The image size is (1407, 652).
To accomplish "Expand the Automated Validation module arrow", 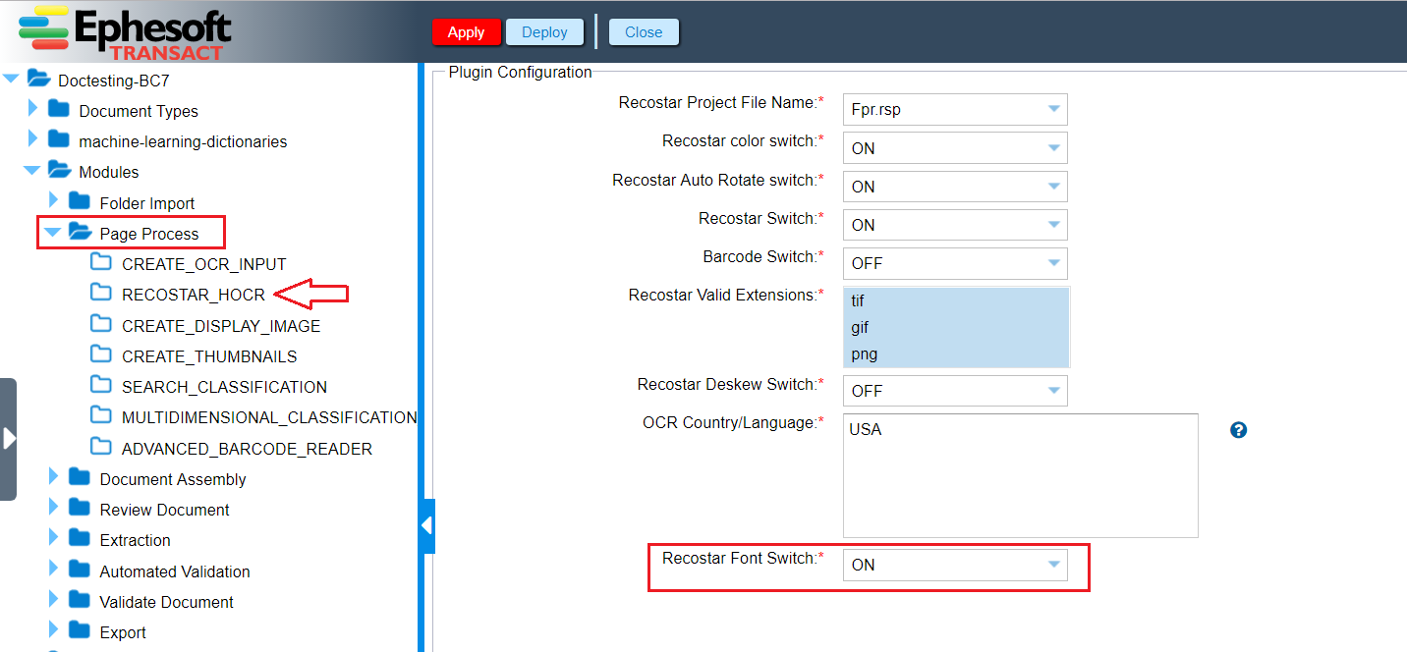I will tap(53, 570).
